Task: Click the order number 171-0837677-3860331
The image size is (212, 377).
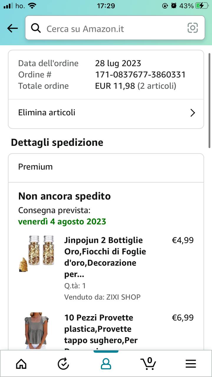Action: click(x=140, y=75)
